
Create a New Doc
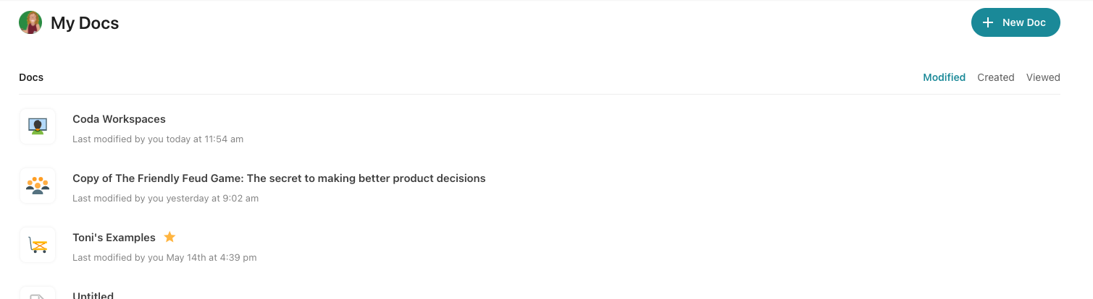tap(1015, 22)
